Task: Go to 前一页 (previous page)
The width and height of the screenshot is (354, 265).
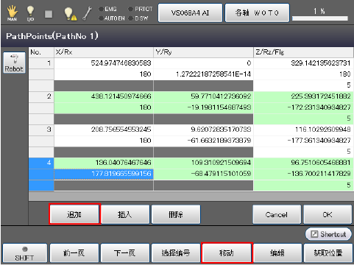Action: pos(74,253)
